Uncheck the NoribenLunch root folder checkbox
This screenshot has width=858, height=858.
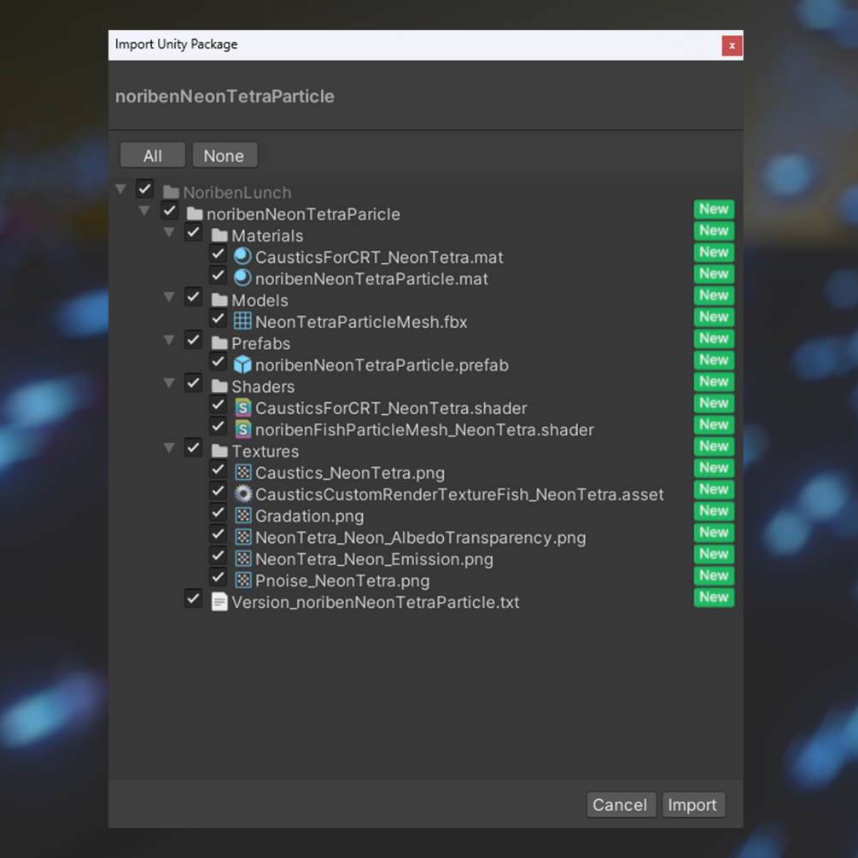144,190
